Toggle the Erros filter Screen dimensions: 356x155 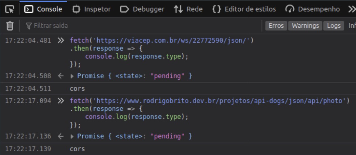tap(276, 26)
